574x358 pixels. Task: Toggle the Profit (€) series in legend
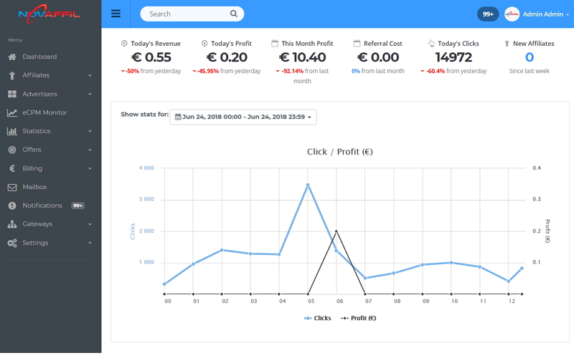pos(358,318)
